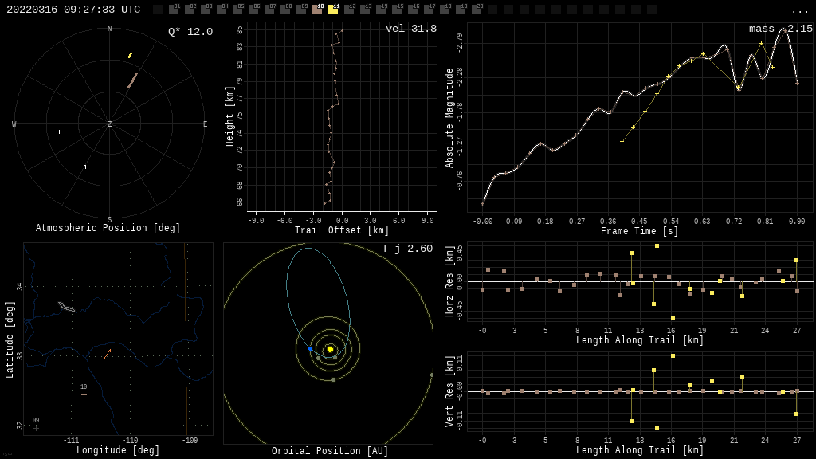Click the orange meteor ground track on map

coord(108,355)
